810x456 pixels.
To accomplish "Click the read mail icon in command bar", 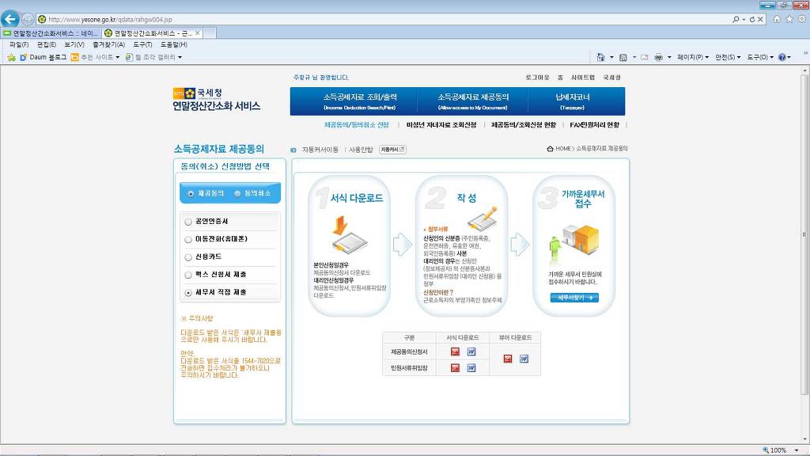I will pos(644,57).
